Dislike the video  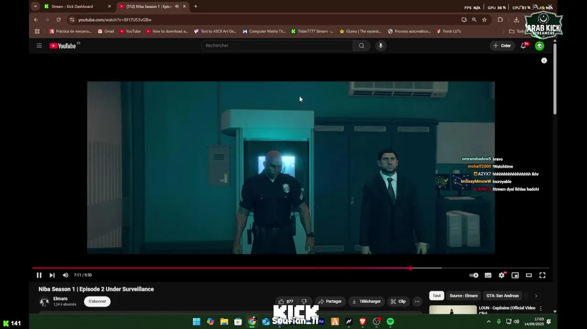pyautogui.click(x=304, y=302)
